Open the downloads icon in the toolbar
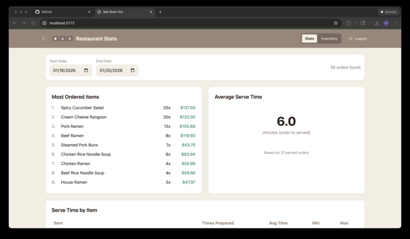410x239 pixels. point(376,23)
